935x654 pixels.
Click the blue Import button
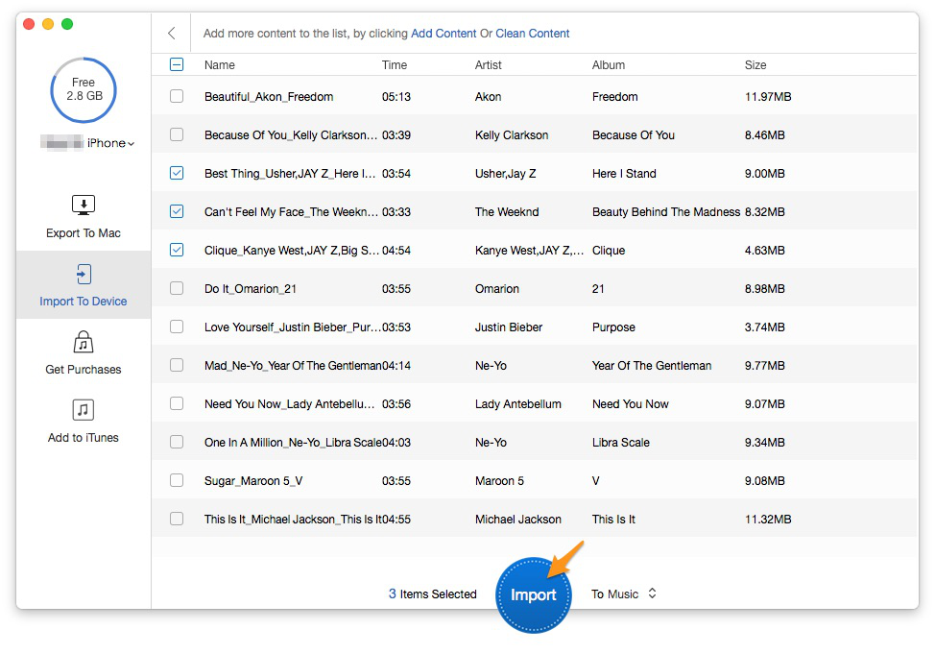click(533, 594)
